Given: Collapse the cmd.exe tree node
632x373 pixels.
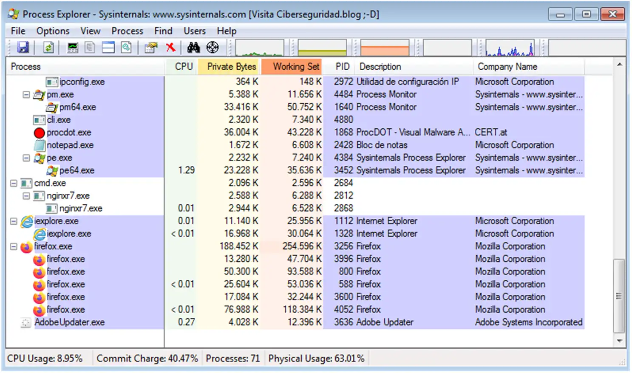Looking at the screenshot, I should pos(14,183).
